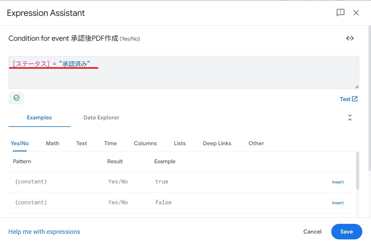371x245 pixels.
Task: Select the Math category tab
Action: coord(52,143)
